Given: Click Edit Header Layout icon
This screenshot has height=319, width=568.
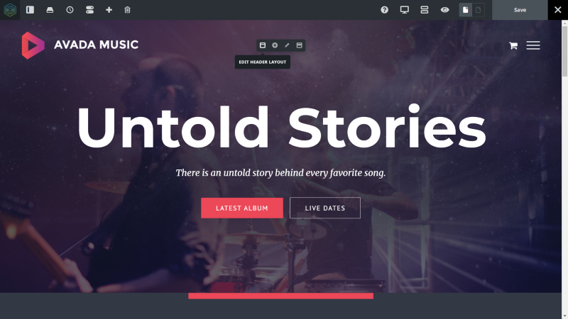Looking at the screenshot, I should point(263,45).
